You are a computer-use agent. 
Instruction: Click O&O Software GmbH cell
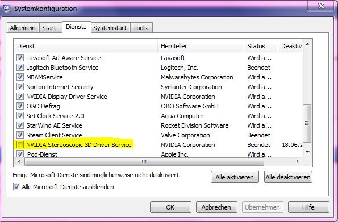coord(190,106)
